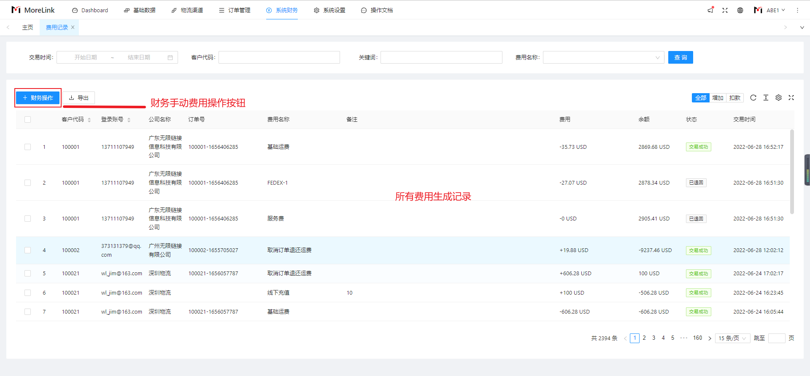Toggle table fullscreen expand icon
Screen dimensions: 810x376
pyautogui.click(x=791, y=98)
